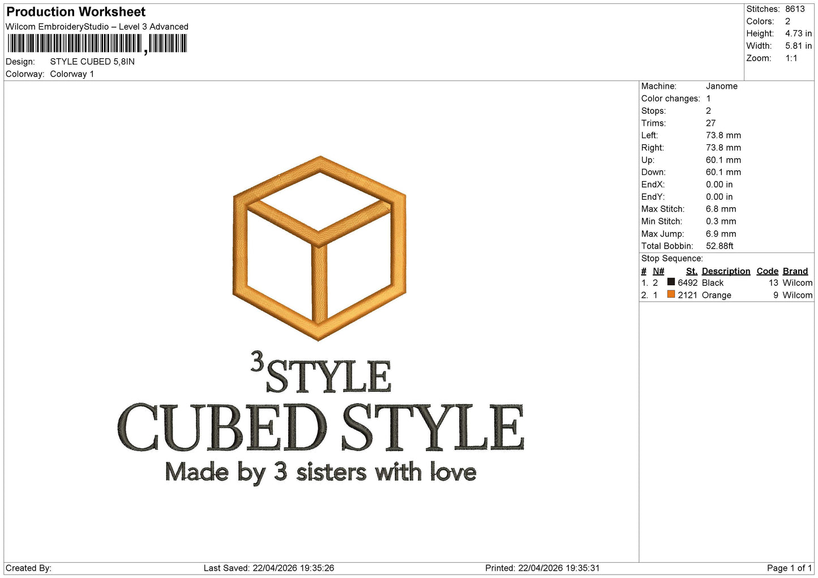Screen dimensions: 818x578
Task: Click code 13 in the Black row
Action: [774, 283]
